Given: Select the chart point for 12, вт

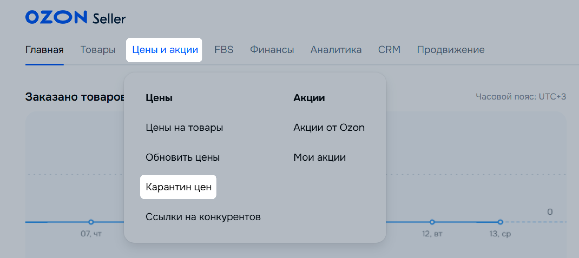Looking at the screenshot, I should click(432, 222).
